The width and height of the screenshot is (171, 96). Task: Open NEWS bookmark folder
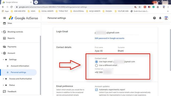32,11
